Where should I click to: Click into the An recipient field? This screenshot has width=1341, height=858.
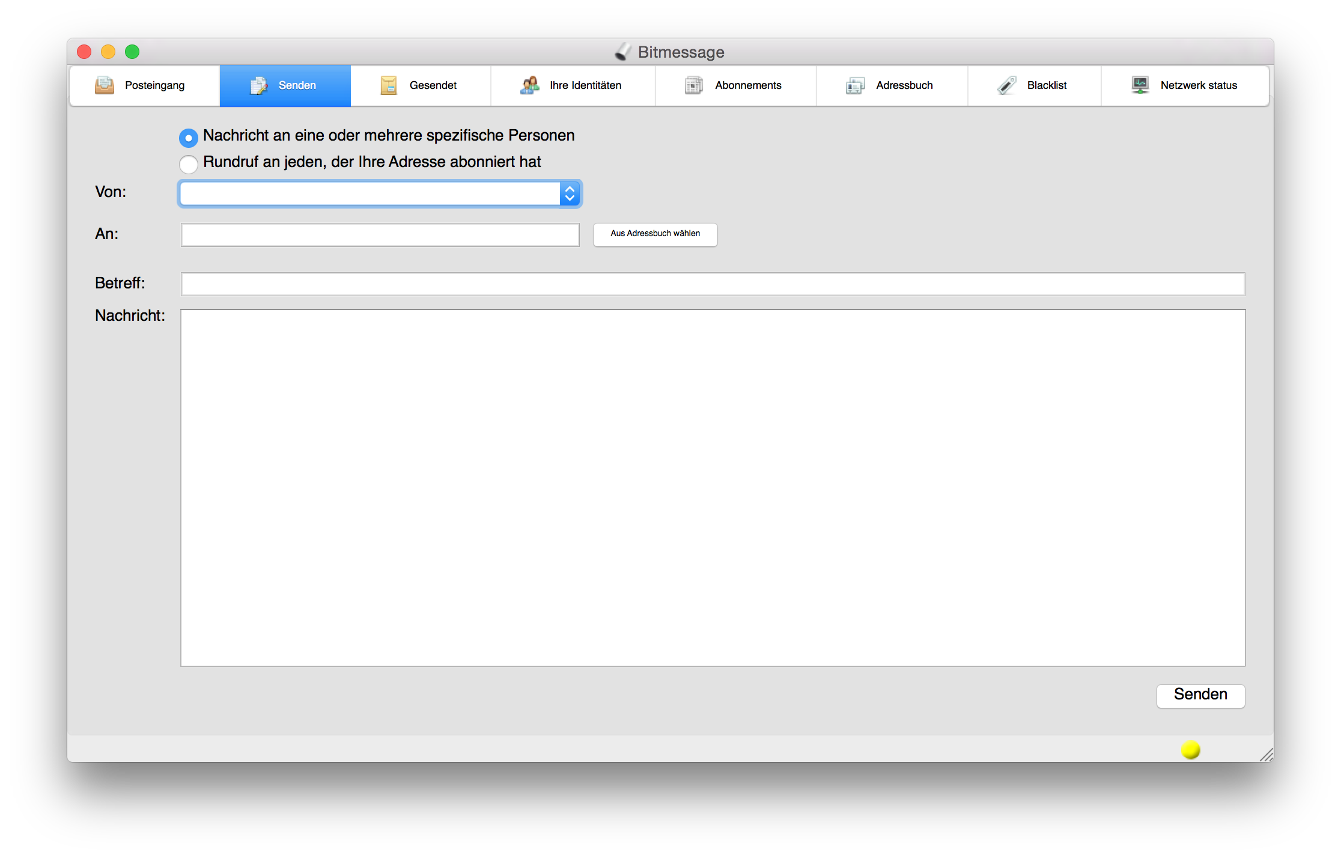click(380, 234)
